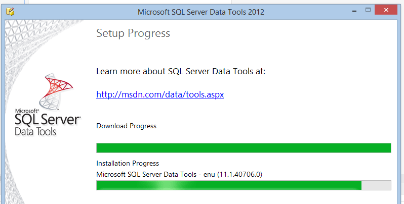
Task: Click the red SQL Server logo graphic
Action: [x=57, y=92]
